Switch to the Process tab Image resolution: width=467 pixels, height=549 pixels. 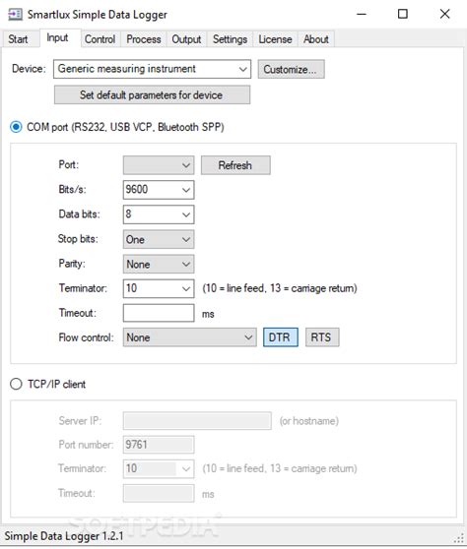pyautogui.click(x=144, y=39)
